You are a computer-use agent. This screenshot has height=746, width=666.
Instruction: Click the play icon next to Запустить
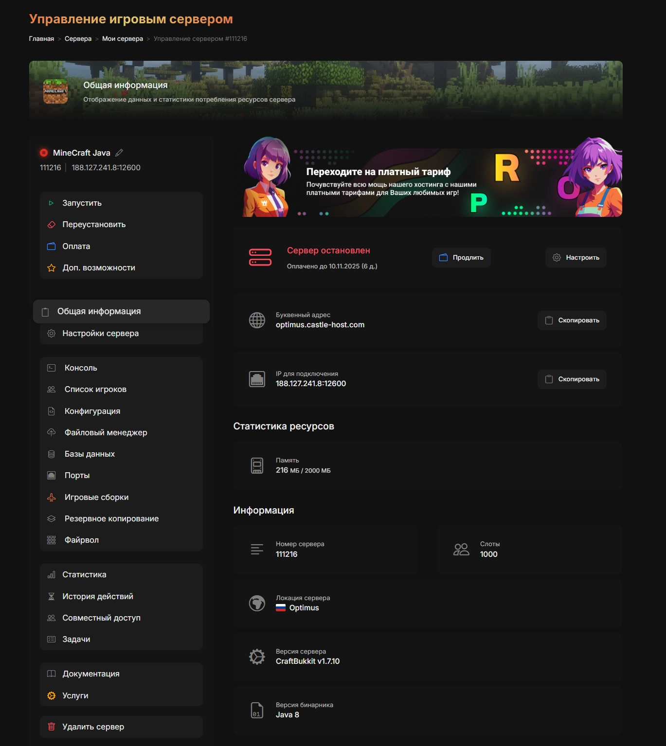click(51, 203)
